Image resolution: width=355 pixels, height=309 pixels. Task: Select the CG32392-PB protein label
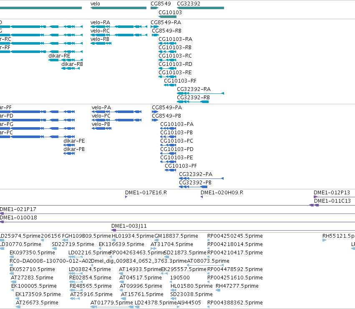(195, 183)
